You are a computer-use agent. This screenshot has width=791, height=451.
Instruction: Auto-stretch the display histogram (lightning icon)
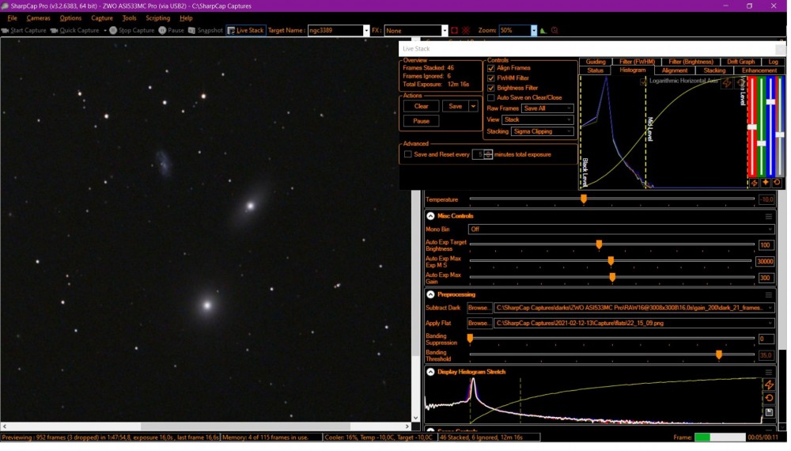(769, 385)
